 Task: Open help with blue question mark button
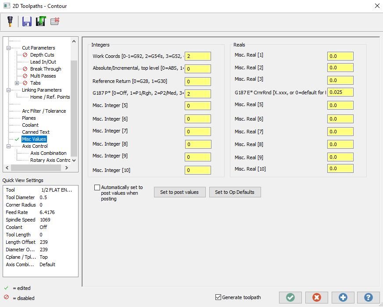(369, 297)
